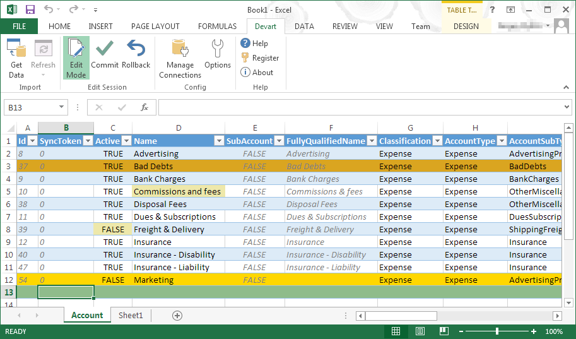Click the Refresh icon in Import group

click(44, 49)
